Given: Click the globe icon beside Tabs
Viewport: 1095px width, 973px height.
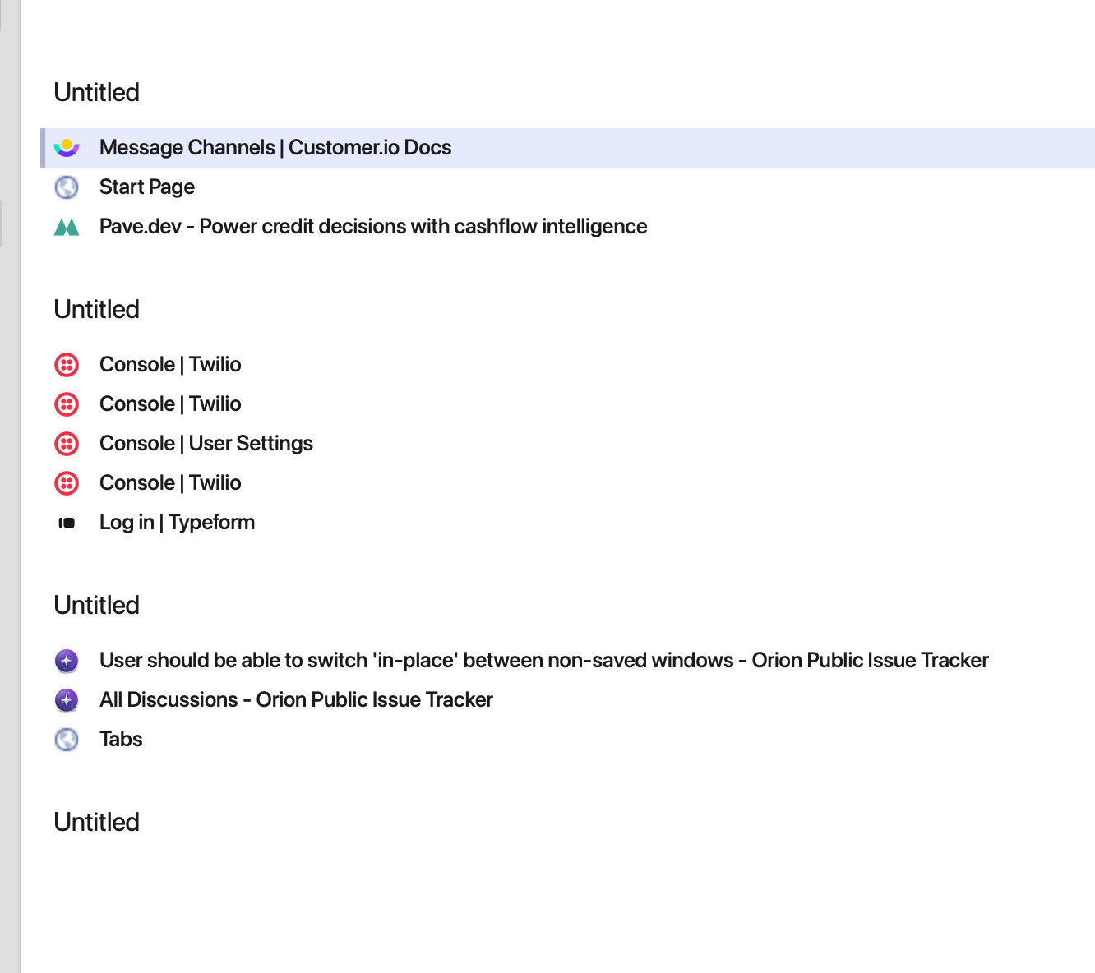Looking at the screenshot, I should click(x=67, y=740).
